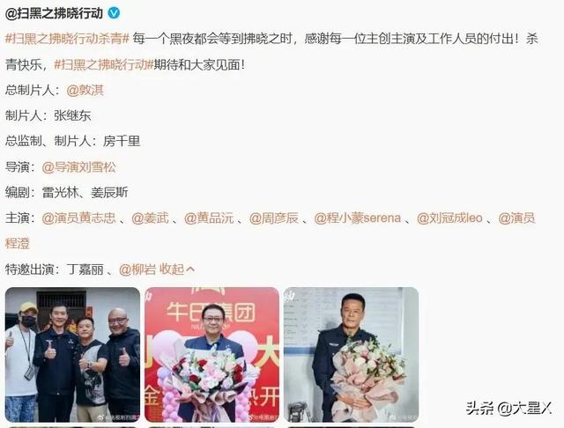564x428 pixels.
Task: Click the blue verified badge icon
Action: click(114, 13)
